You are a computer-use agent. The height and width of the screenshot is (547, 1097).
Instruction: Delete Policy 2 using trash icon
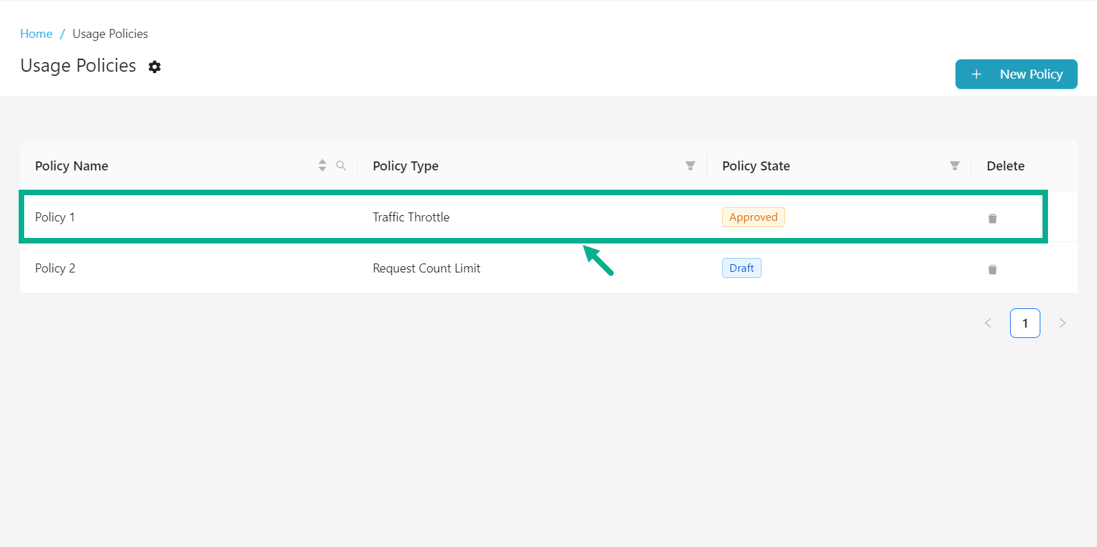click(992, 269)
